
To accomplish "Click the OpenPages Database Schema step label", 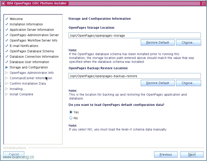I will tap(32, 51).
